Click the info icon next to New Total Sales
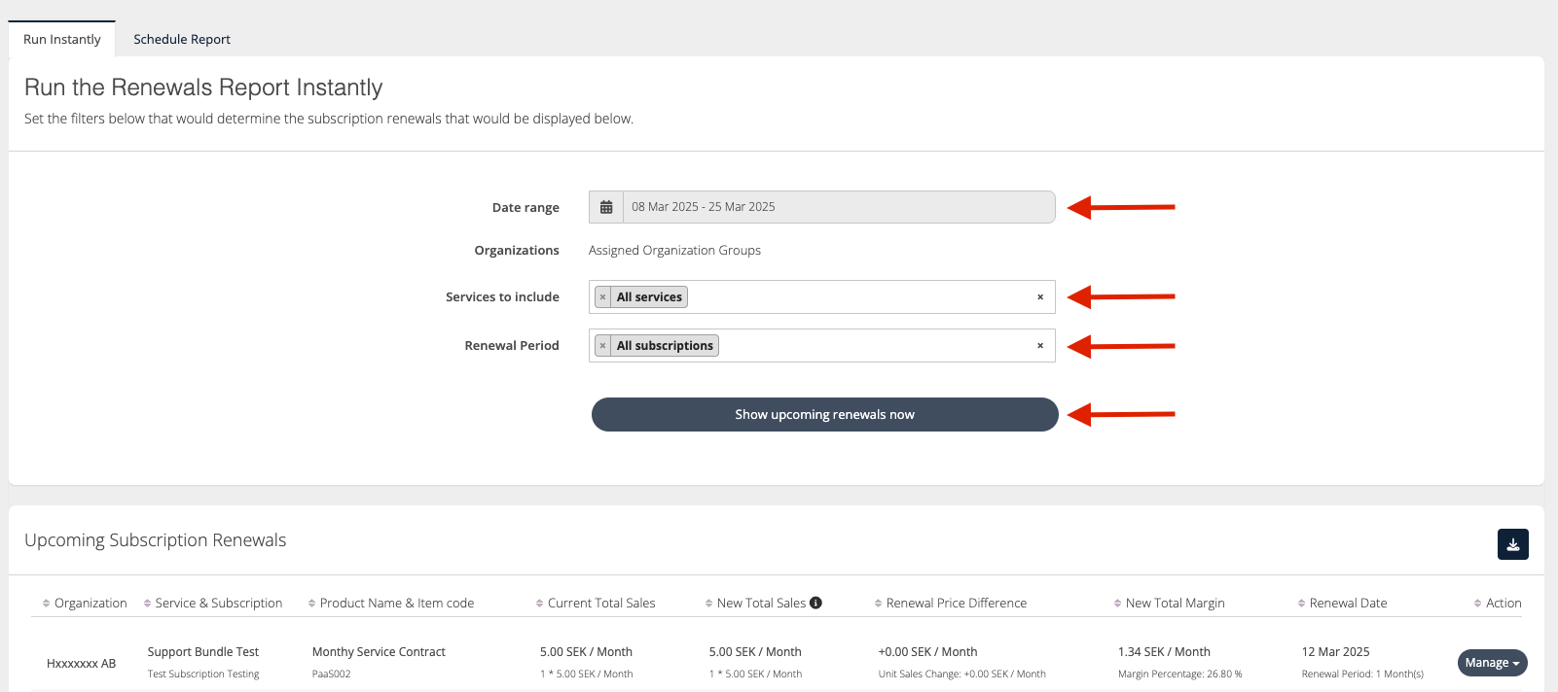1558x692 pixels. (x=815, y=603)
